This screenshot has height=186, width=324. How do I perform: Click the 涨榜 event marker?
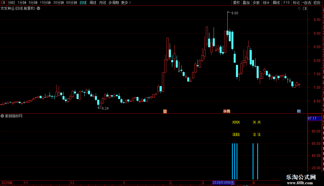tap(227, 111)
